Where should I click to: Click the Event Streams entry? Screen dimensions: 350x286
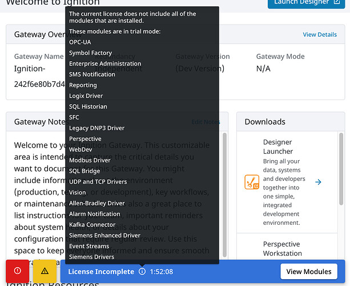(x=89, y=246)
